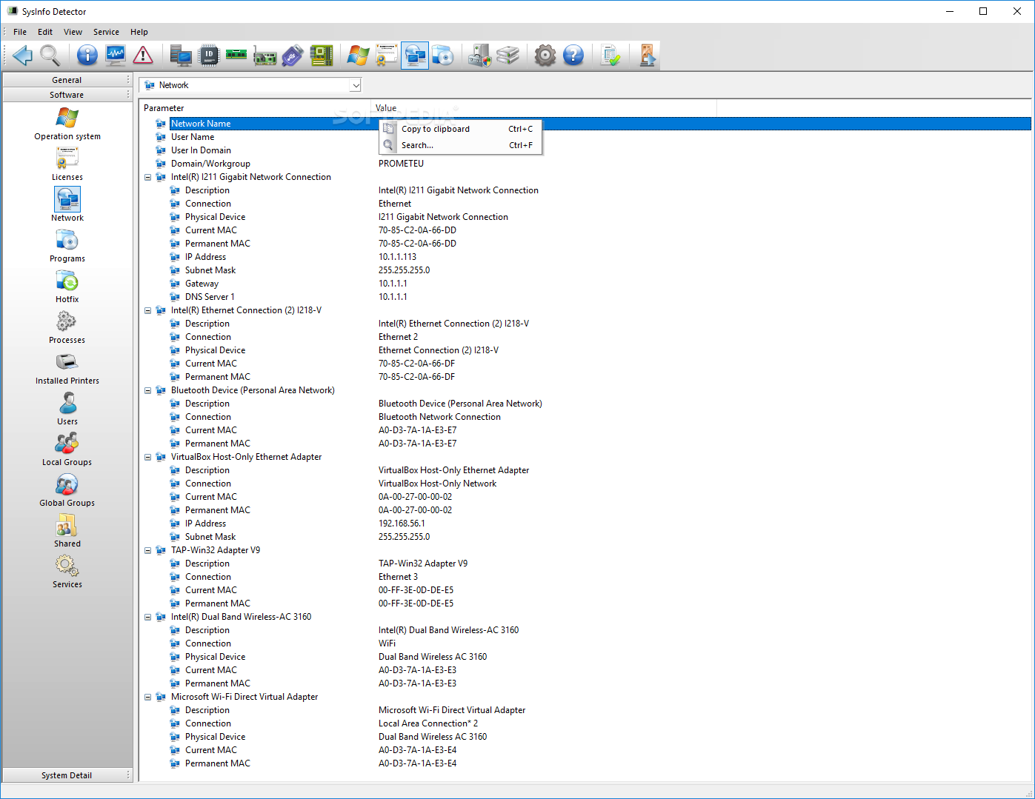Open Licenses in the sidebar
Screen dimensions: 1035x799
[x=67, y=164]
